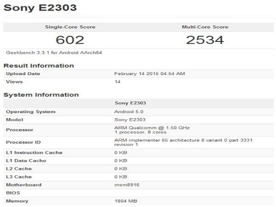Select the L2 Cache label
Screen dimensions: 276x207
tap(19, 169)
